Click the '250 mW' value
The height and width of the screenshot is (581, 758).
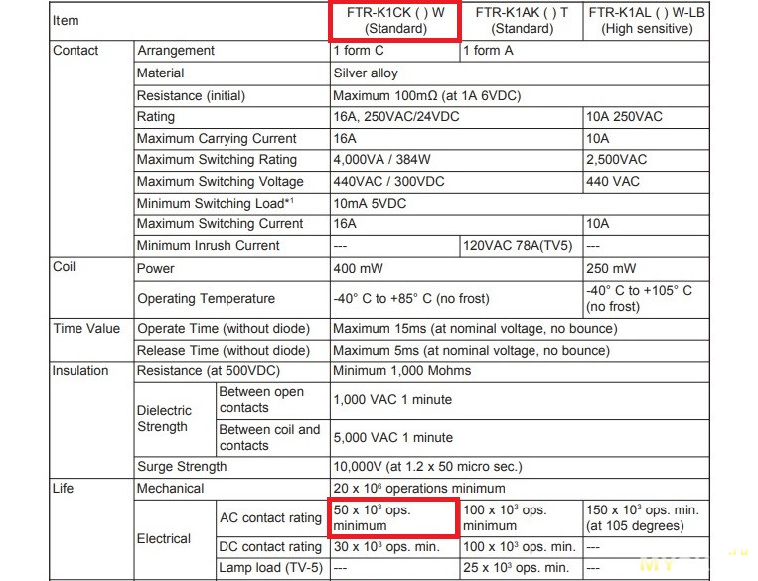tap(646, 269)
